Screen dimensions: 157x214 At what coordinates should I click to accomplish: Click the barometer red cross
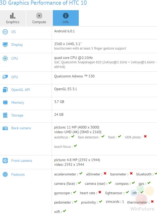click(131, 173)
